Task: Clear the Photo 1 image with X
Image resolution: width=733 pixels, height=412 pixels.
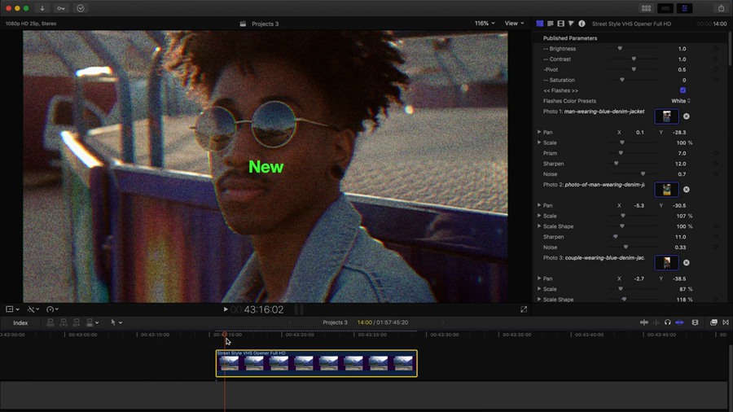Action: 687,116
